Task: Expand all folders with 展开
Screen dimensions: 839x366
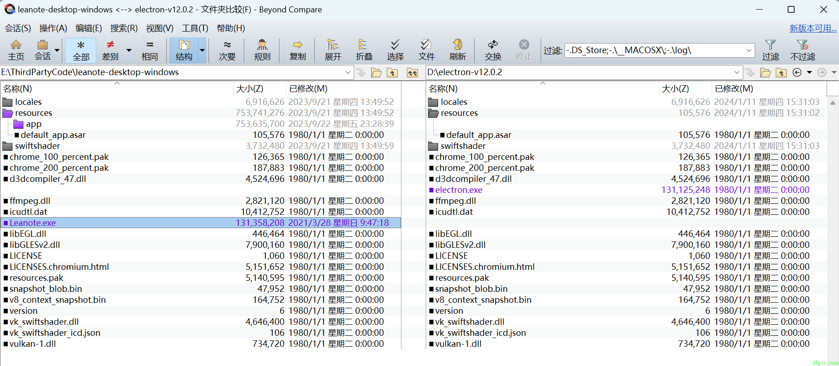Action: coord(333,50)
